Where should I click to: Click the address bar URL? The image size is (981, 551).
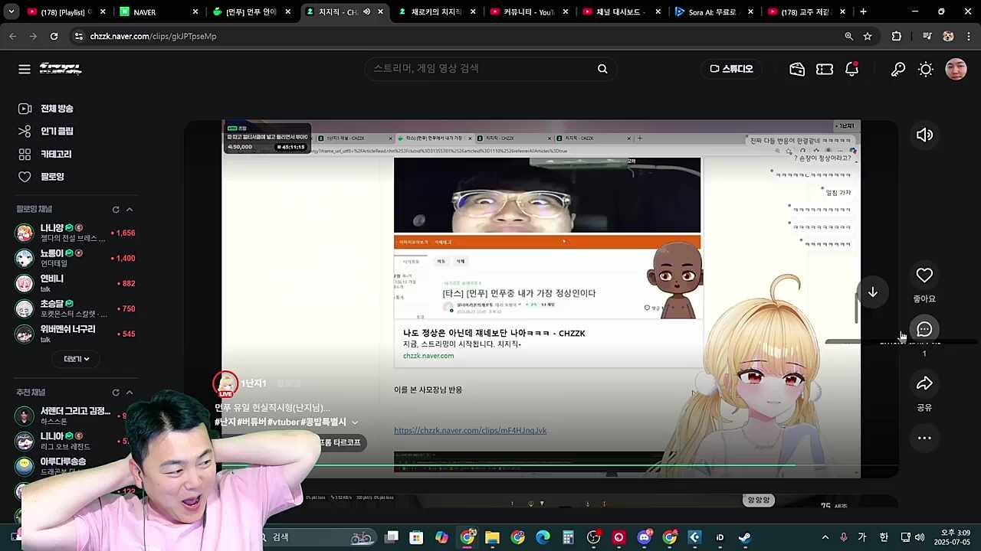coord(153,36)
